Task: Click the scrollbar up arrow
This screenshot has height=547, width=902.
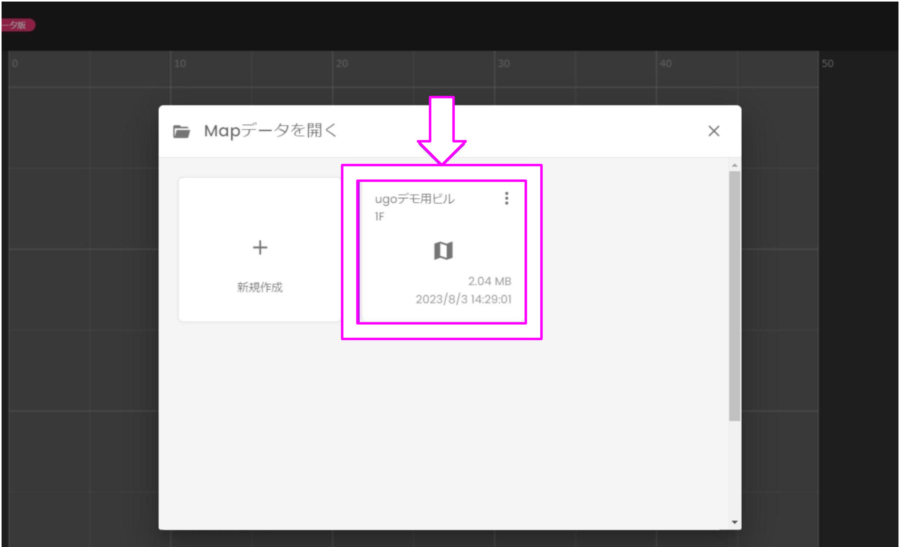Action: [735, 166]
